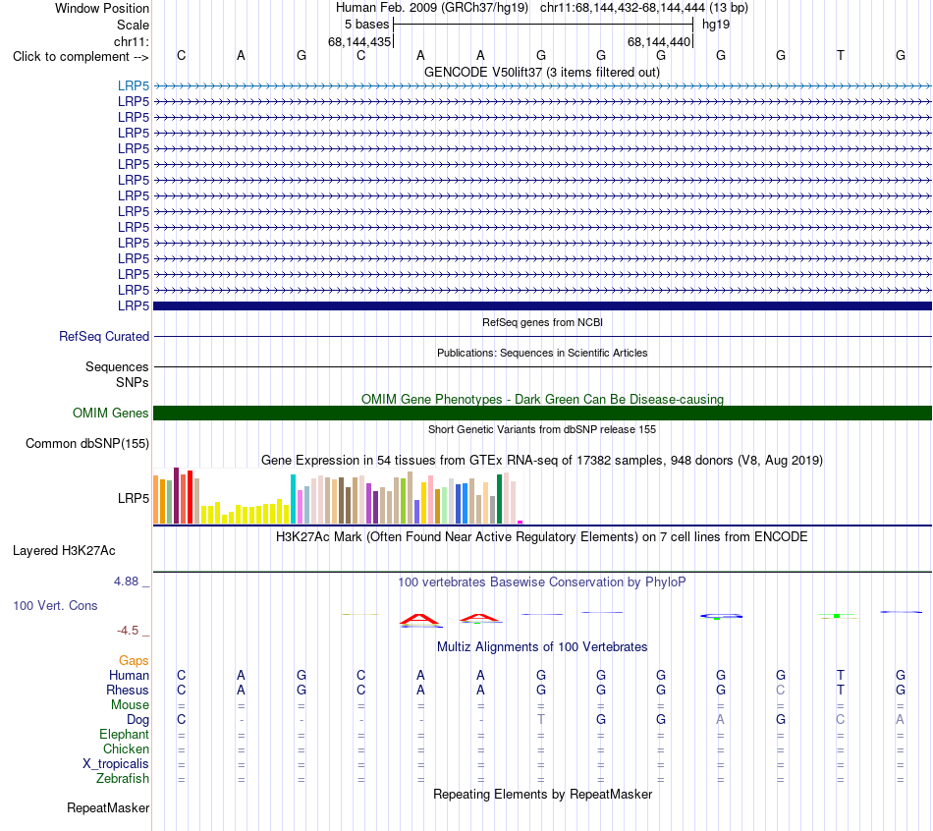The height and width of the screenshot is (831, 933).
Task: Click coordinate '68,144,440' on the ruler
Action: tap(659, 41)
